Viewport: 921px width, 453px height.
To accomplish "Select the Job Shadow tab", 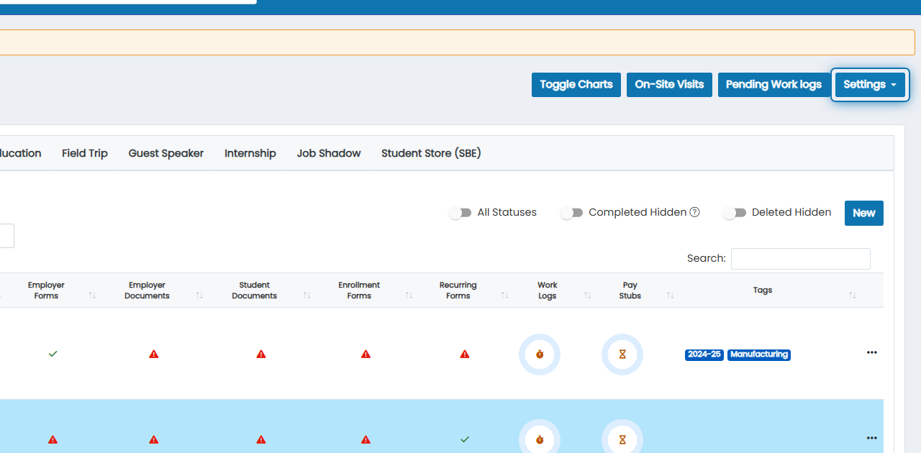I will pos(329,153).
